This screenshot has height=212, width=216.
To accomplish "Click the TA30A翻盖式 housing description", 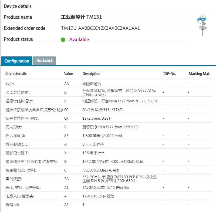I will (x=106, y=187).
